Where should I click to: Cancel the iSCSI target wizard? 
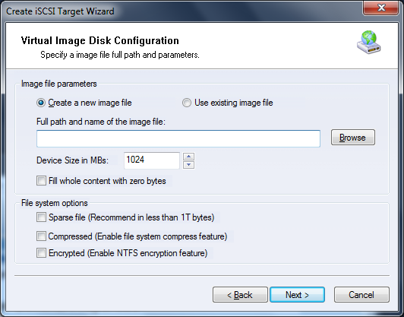pos(361,294)
